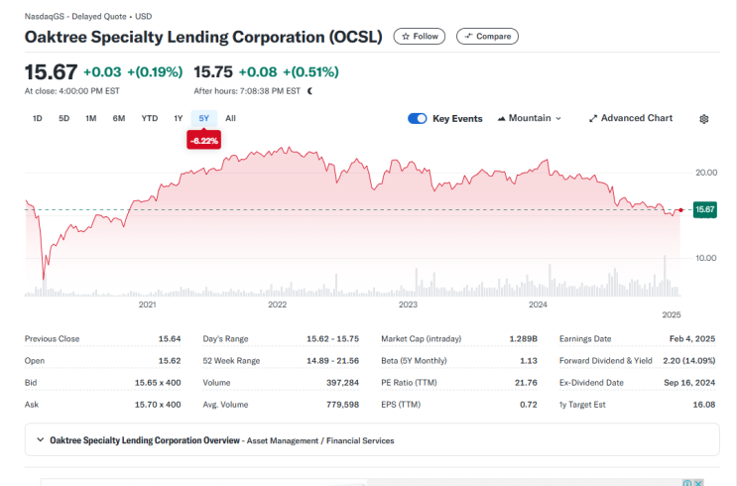Screen dimensions: 737x486
Task: Select the 5Y time range
Action: (x=203, y=118)
